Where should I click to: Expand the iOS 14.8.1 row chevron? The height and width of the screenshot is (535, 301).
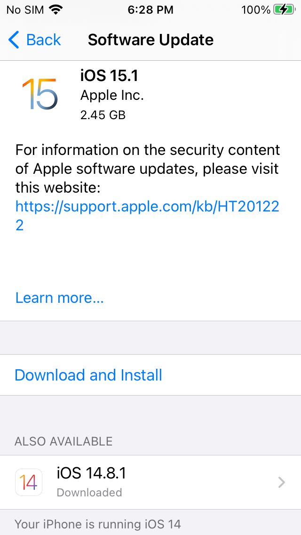point(281,482)
